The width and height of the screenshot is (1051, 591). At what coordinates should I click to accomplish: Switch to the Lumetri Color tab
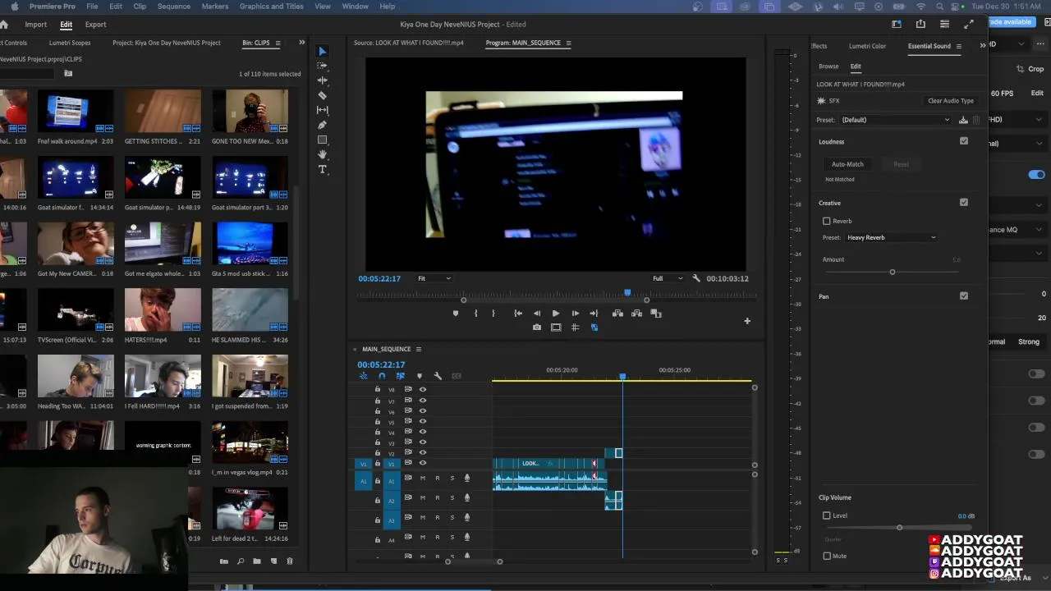[867, 46]
